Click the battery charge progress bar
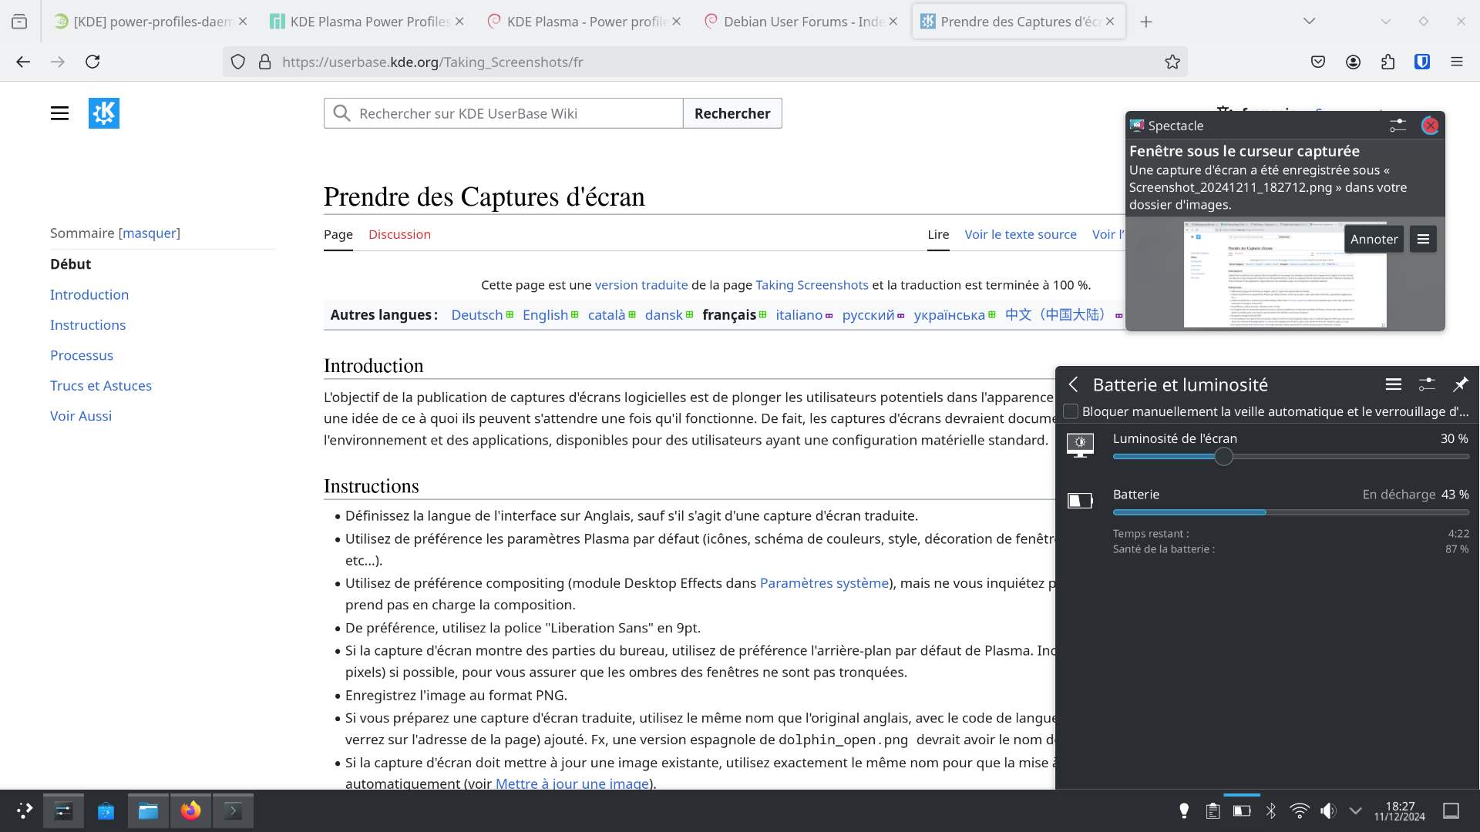This screenshot has width=1480, height=832. point(1290,512)
